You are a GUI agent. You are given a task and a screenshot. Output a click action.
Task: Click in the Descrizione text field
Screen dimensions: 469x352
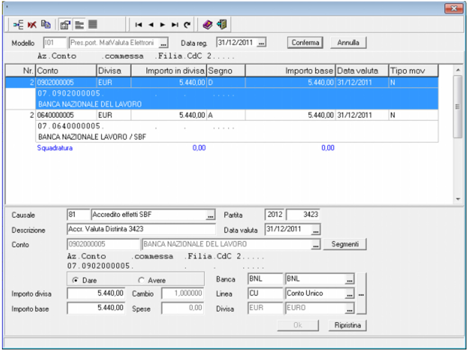(x=141, y=229)
